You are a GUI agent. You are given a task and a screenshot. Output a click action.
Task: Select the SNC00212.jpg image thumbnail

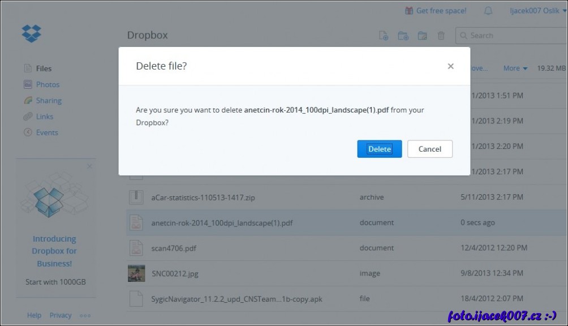136,273
